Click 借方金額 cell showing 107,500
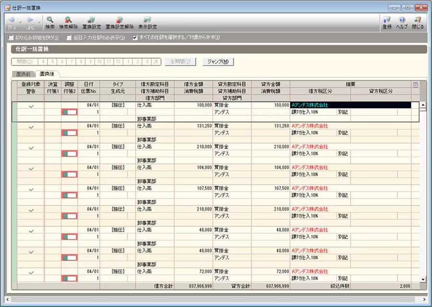The width and height of the screenshot is (432, 307). coord(193,188)
